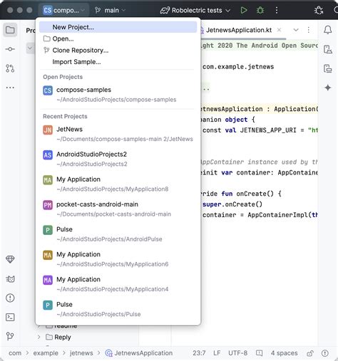
Task: Open toolbar more actions vertical dots
Action: [277, 10]
